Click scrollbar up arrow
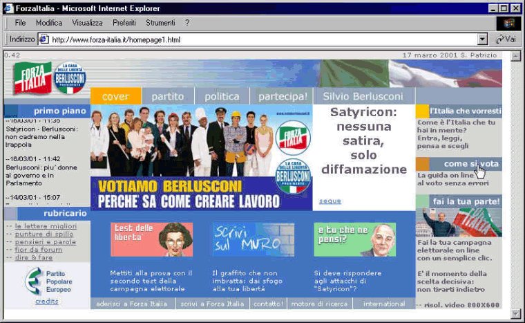Image resolution: width=525 pixels, height=323 pixels. pos(515,56)
